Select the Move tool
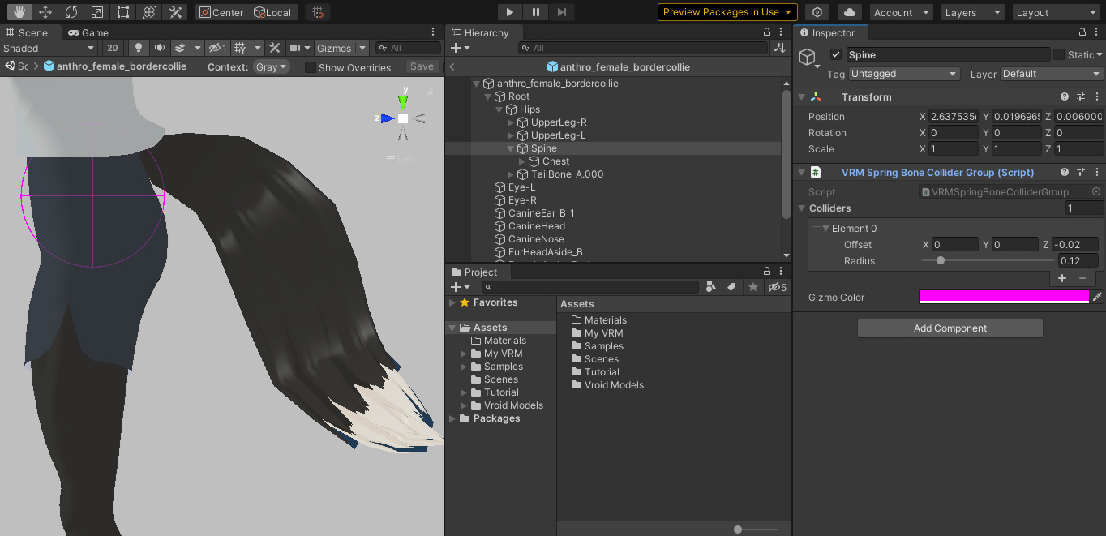Image resolution: width=1106 pixels, height=536 pixels. tap(45, 11)
